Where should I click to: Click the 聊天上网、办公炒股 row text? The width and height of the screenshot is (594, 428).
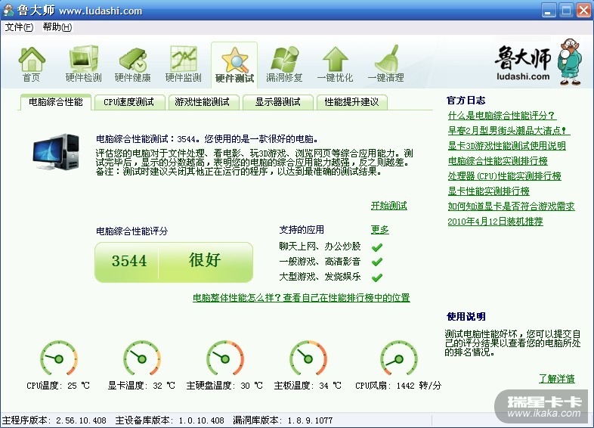(320, 247)
